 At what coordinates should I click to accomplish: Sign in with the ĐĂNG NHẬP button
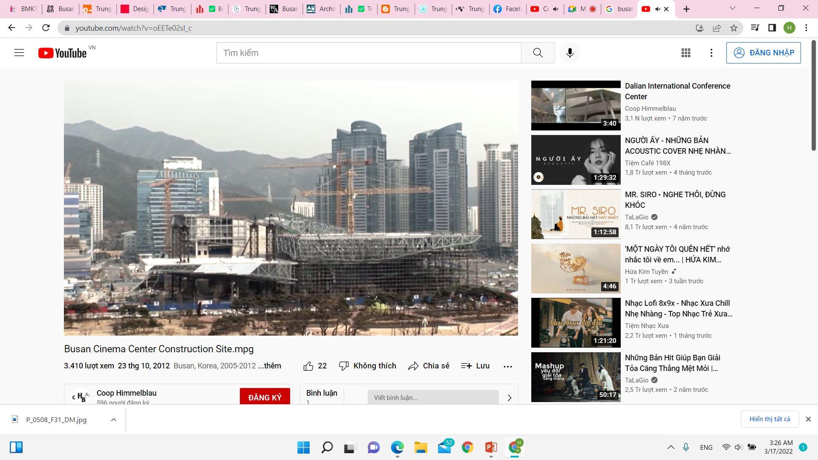pyautogui.click(x=763, y=53)
